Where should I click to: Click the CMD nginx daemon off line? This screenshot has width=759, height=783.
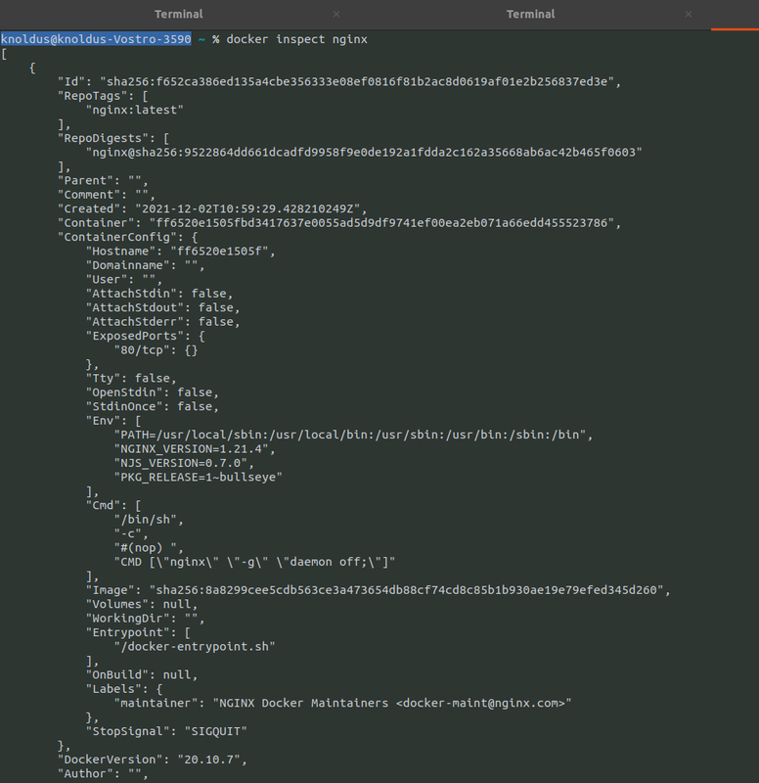coord(254,562)
